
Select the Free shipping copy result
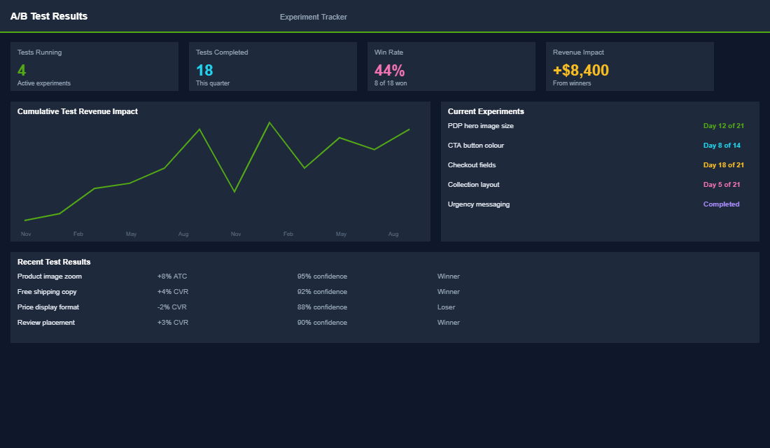point(46,292)
